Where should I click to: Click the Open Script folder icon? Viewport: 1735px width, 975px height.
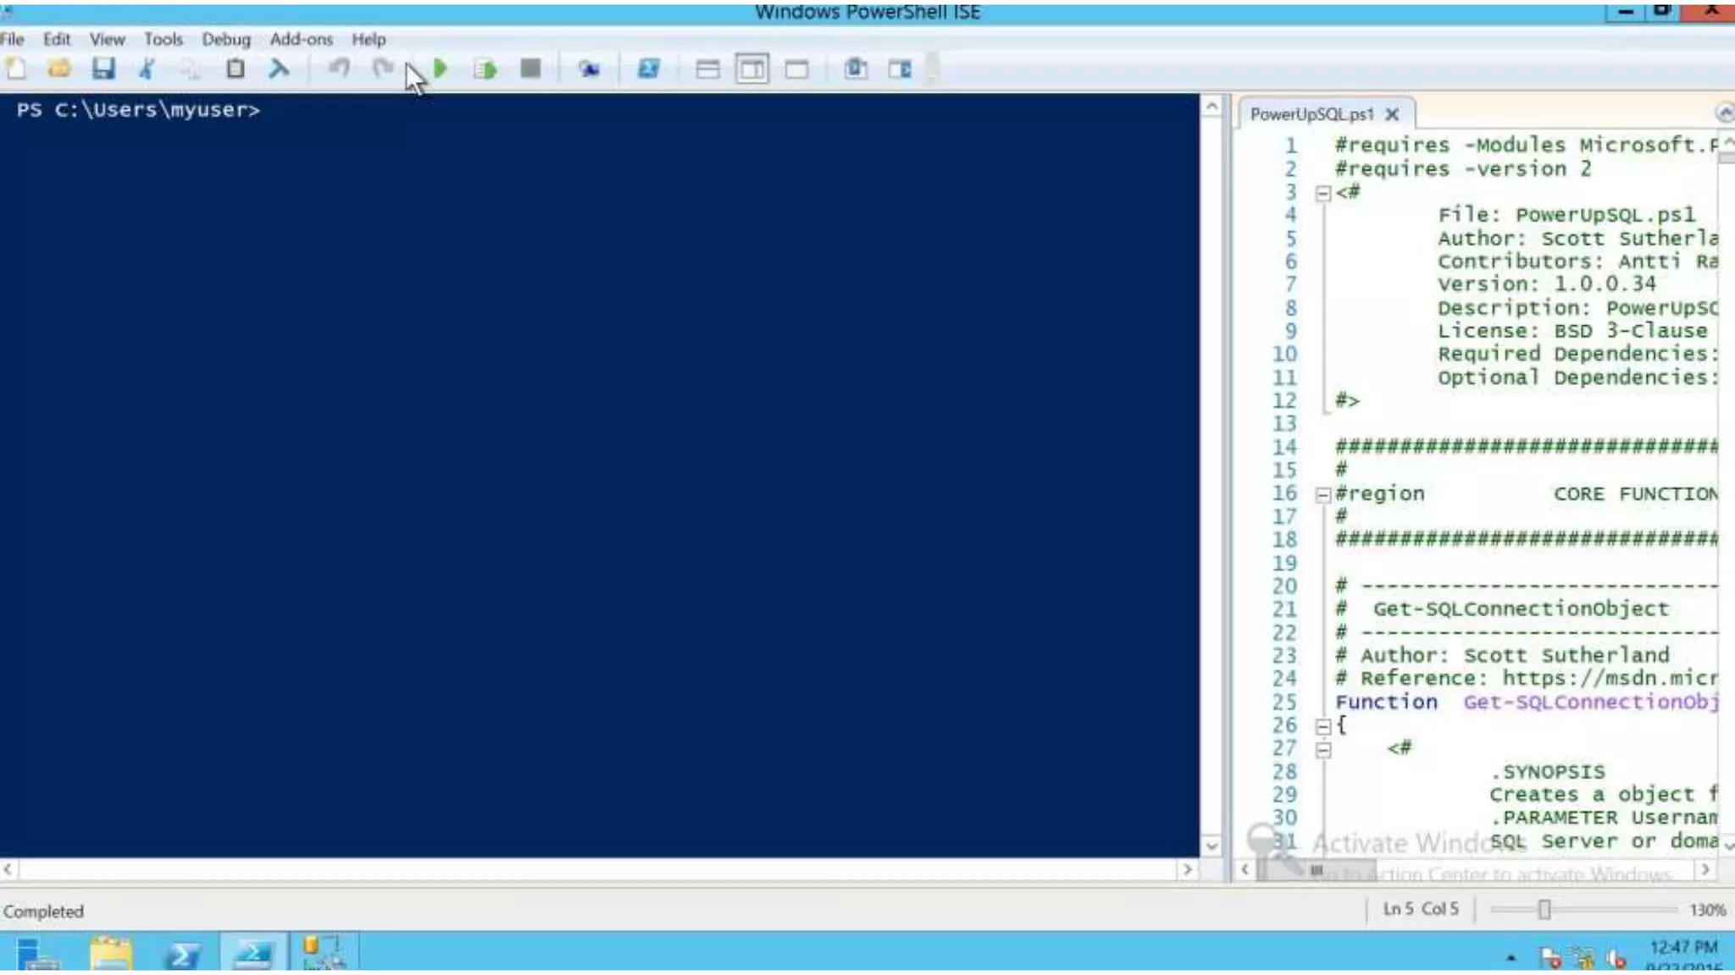click(x=59, y=69)
